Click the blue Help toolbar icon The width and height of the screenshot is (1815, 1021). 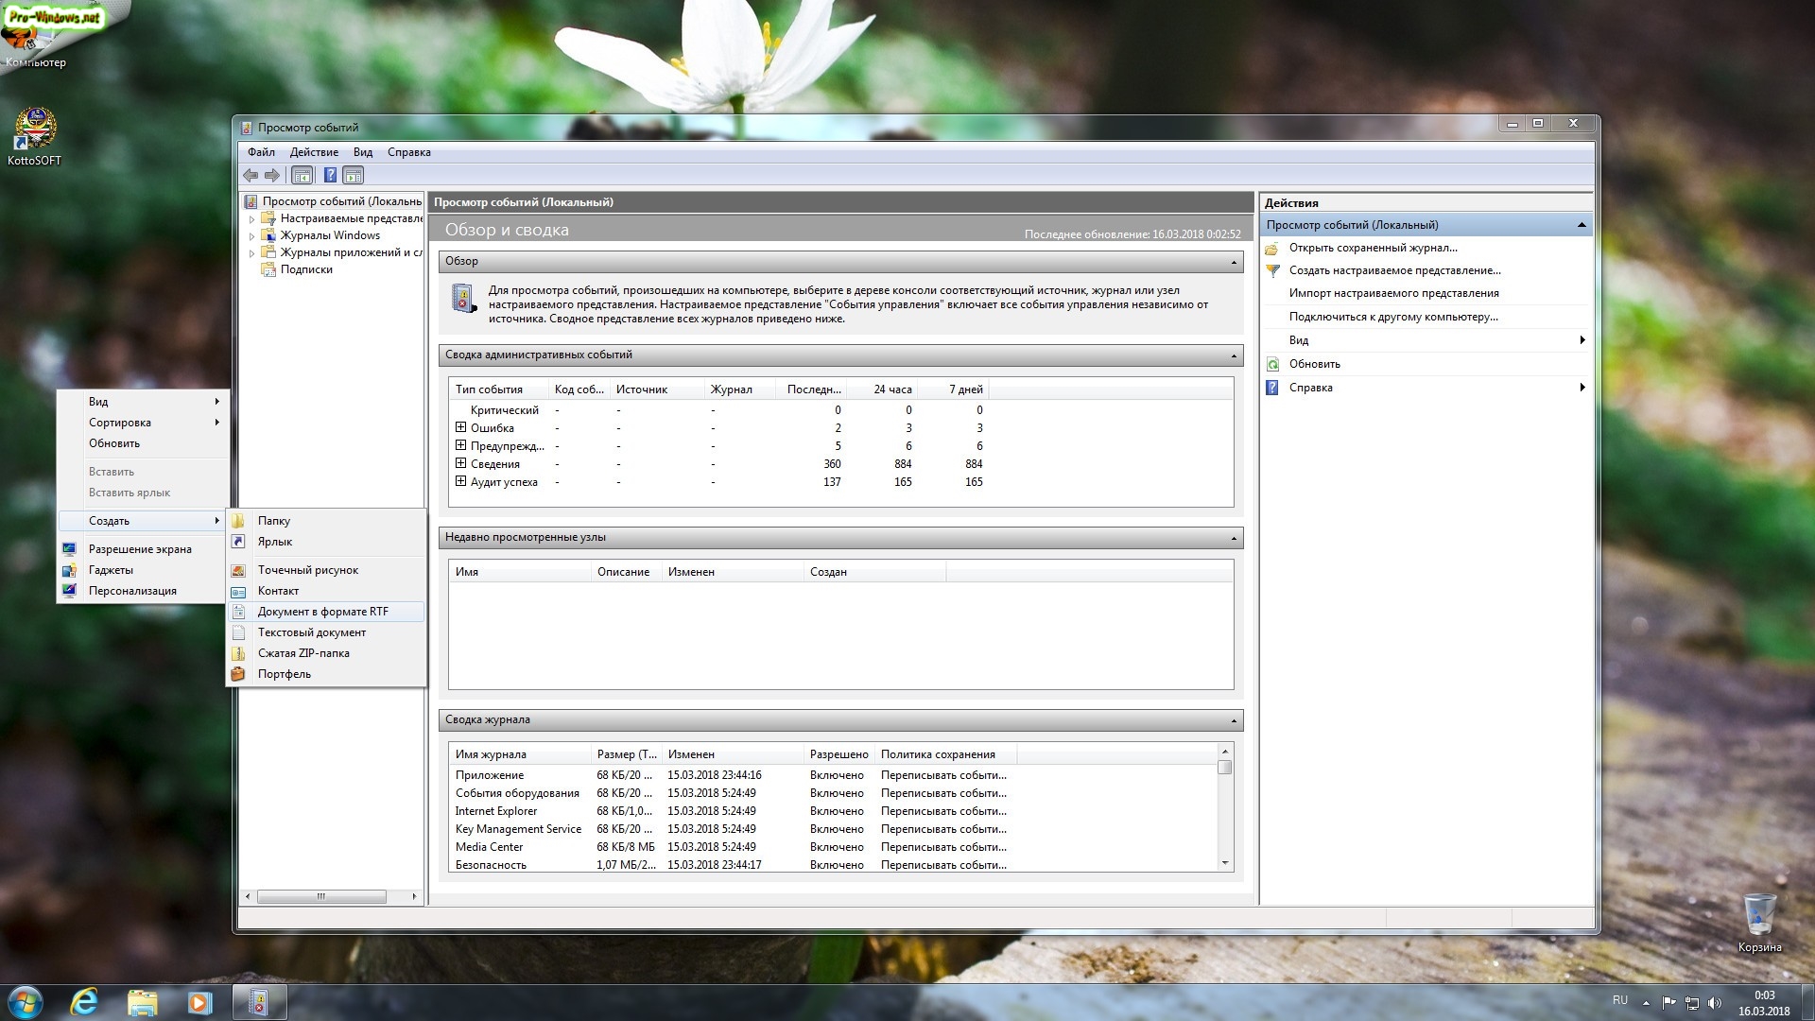click(x=330, y=175)
